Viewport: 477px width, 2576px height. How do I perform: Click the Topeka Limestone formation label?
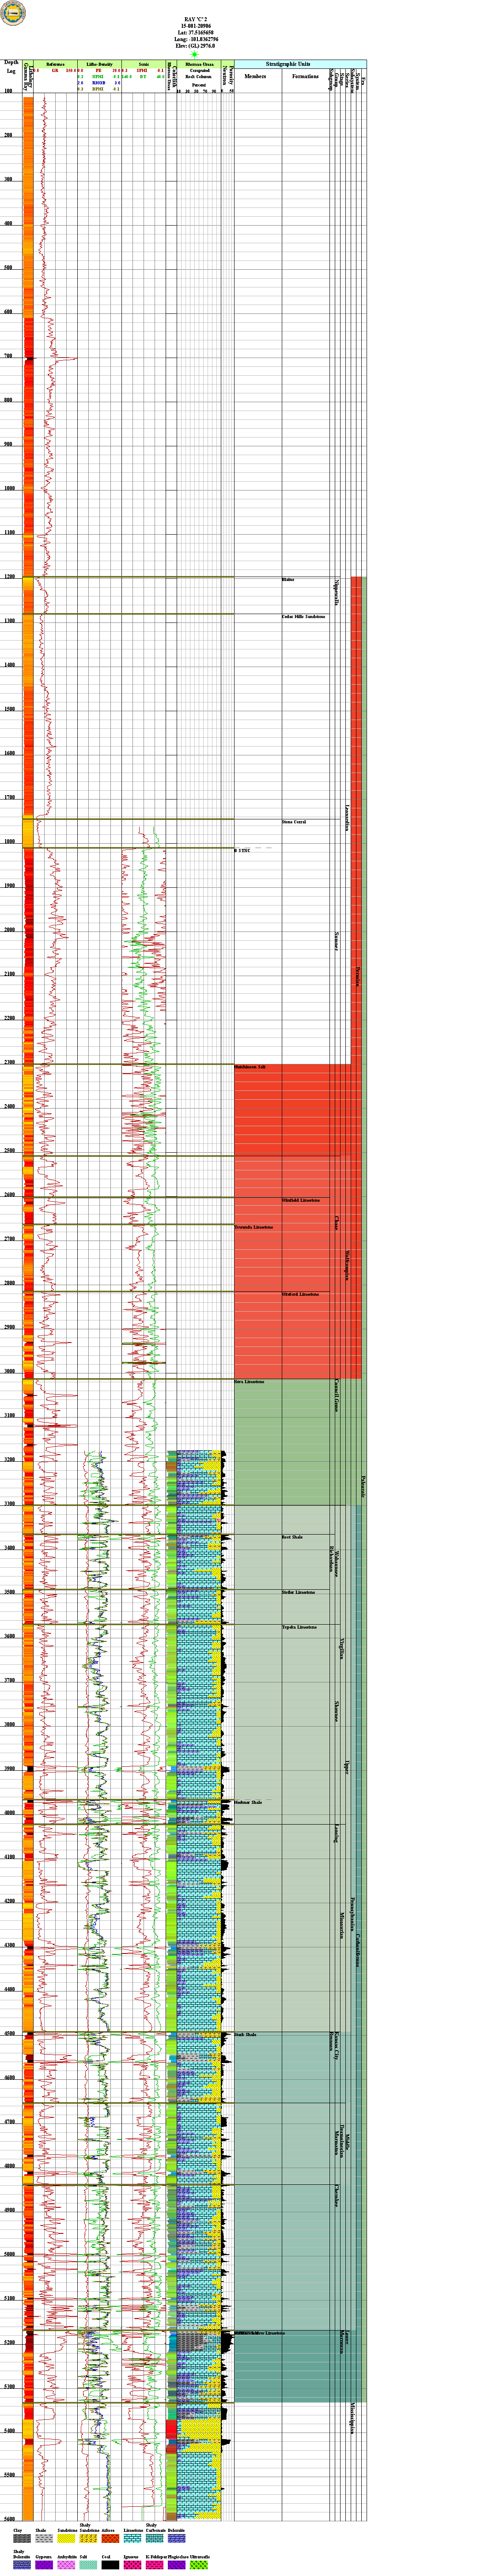pyautogui.click(x=299, y=1627)
